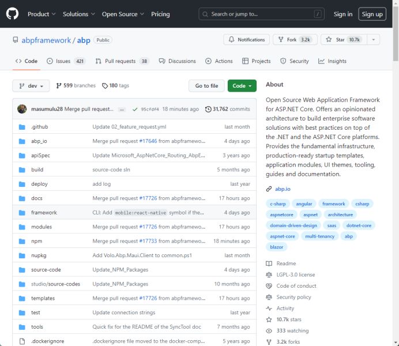Open the Actions tab
399x346 pixels.
219,61
